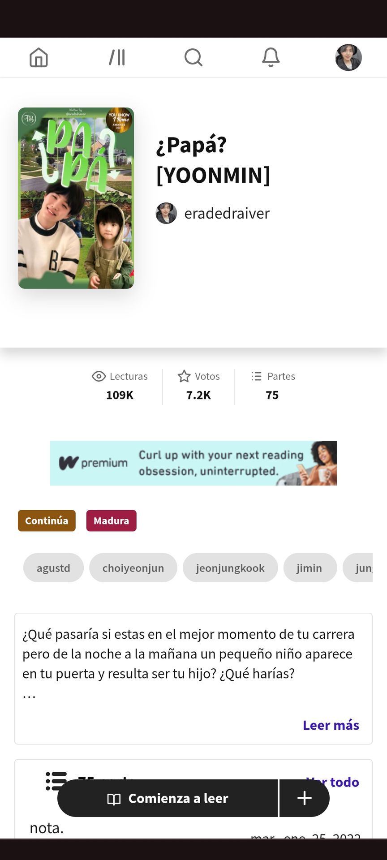Open full parts list via Ver todo
Screen dimensions: 387x860
[x=333, y=782]
